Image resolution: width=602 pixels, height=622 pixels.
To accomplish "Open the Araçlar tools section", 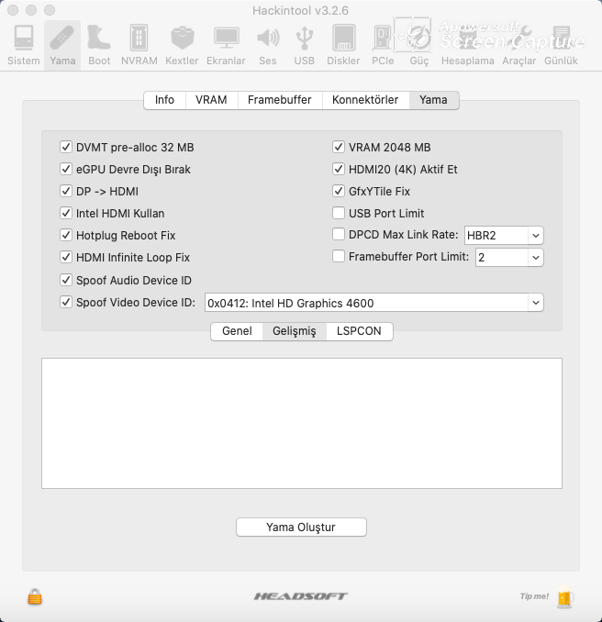I will coord(519,45).
